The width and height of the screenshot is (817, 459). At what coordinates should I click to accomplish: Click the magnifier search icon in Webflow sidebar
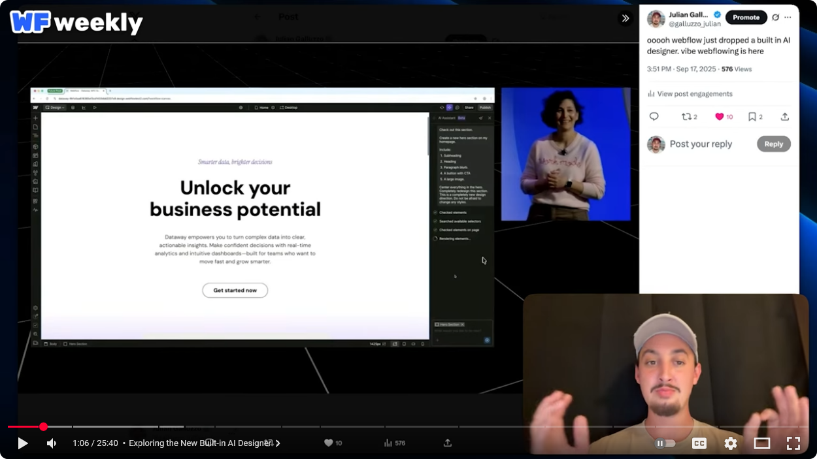35,334
